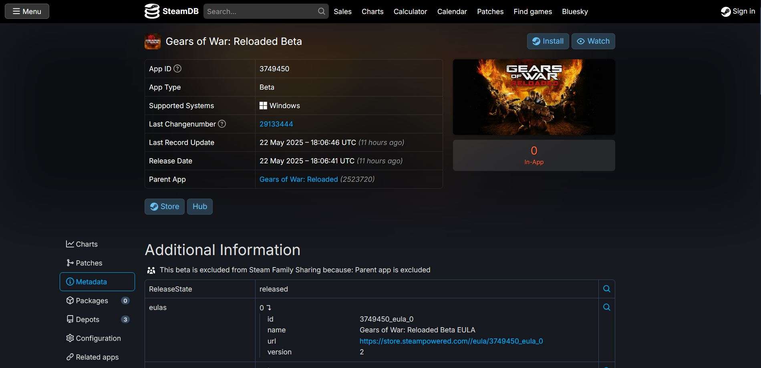Open the store.steampowered.com eula URL
The height and width of the screenshot is (368, 761).
coord(451,341)
